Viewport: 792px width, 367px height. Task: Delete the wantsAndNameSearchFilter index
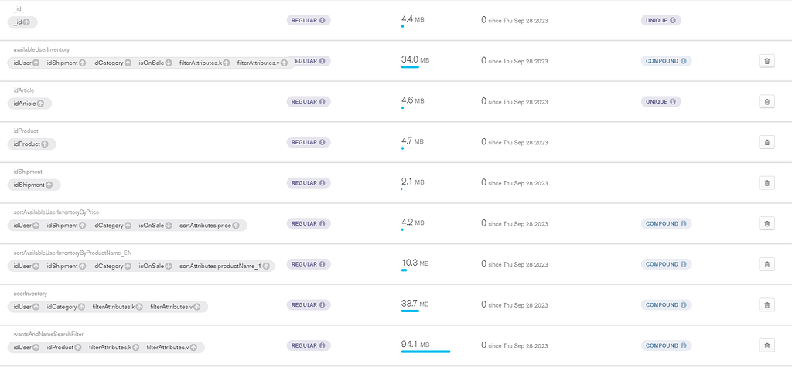pos(766,346)
